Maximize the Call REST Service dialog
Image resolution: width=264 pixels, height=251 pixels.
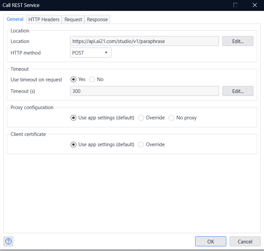coord(235,5)
